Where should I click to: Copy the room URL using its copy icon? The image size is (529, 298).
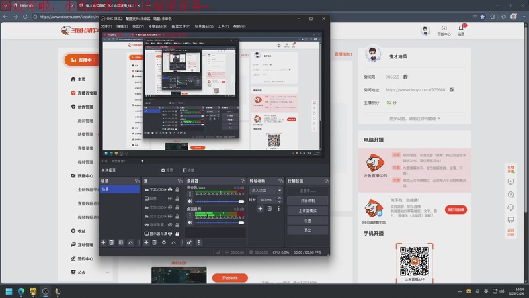pos(452,89)
